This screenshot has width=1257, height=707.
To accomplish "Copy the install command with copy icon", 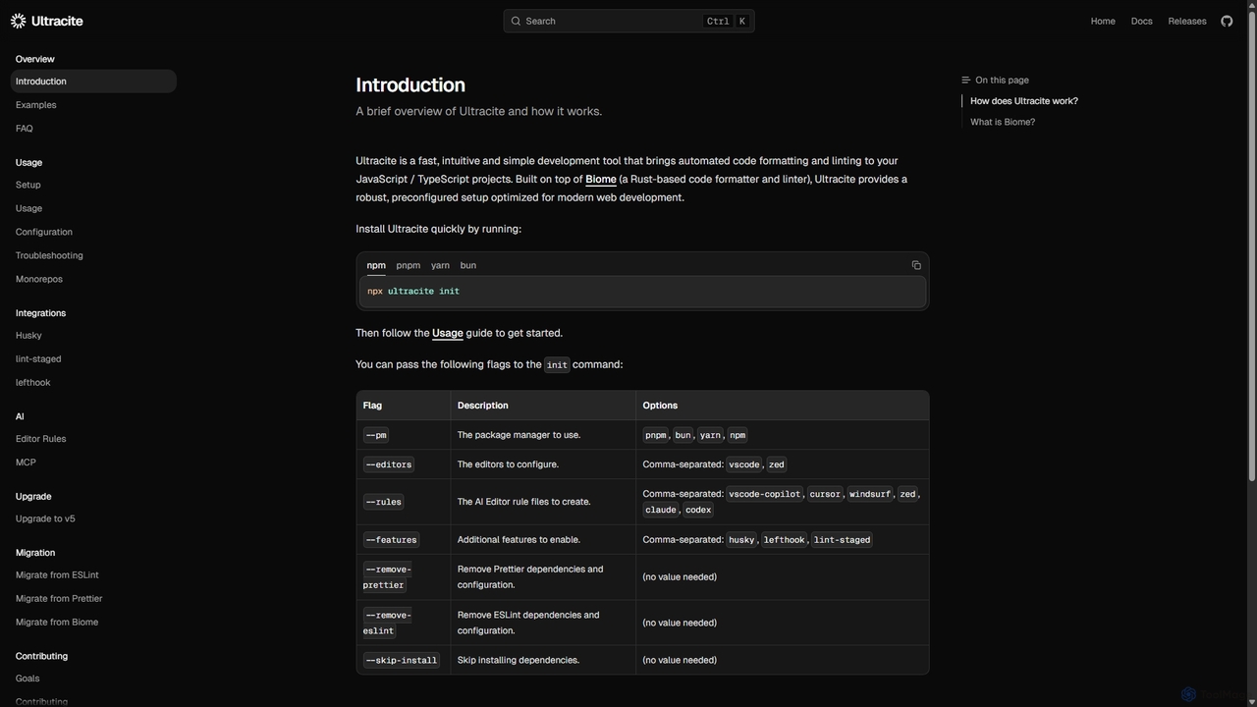I will pos(916,265).
